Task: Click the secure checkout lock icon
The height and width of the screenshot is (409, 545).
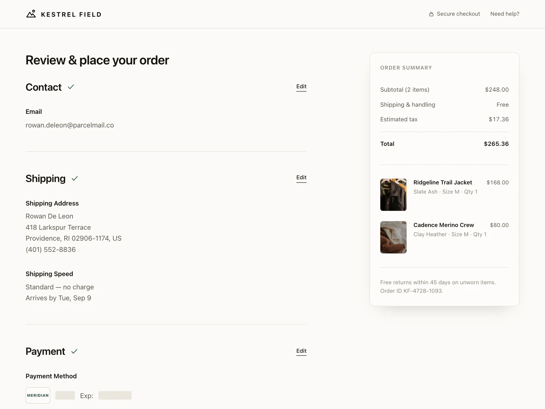Action: pos(431,14)
